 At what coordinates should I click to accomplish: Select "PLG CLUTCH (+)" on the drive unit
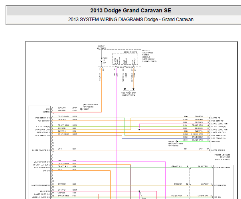click(x=218, y=127)
